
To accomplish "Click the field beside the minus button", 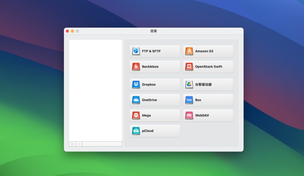I will coord(102,144).
